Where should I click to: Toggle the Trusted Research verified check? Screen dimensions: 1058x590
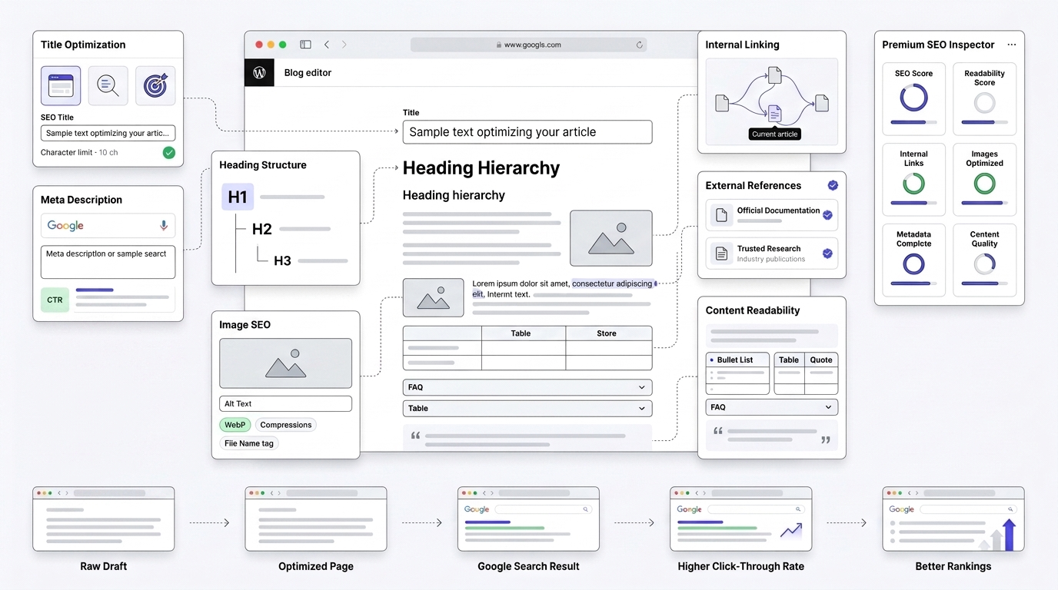click(827, 254)
